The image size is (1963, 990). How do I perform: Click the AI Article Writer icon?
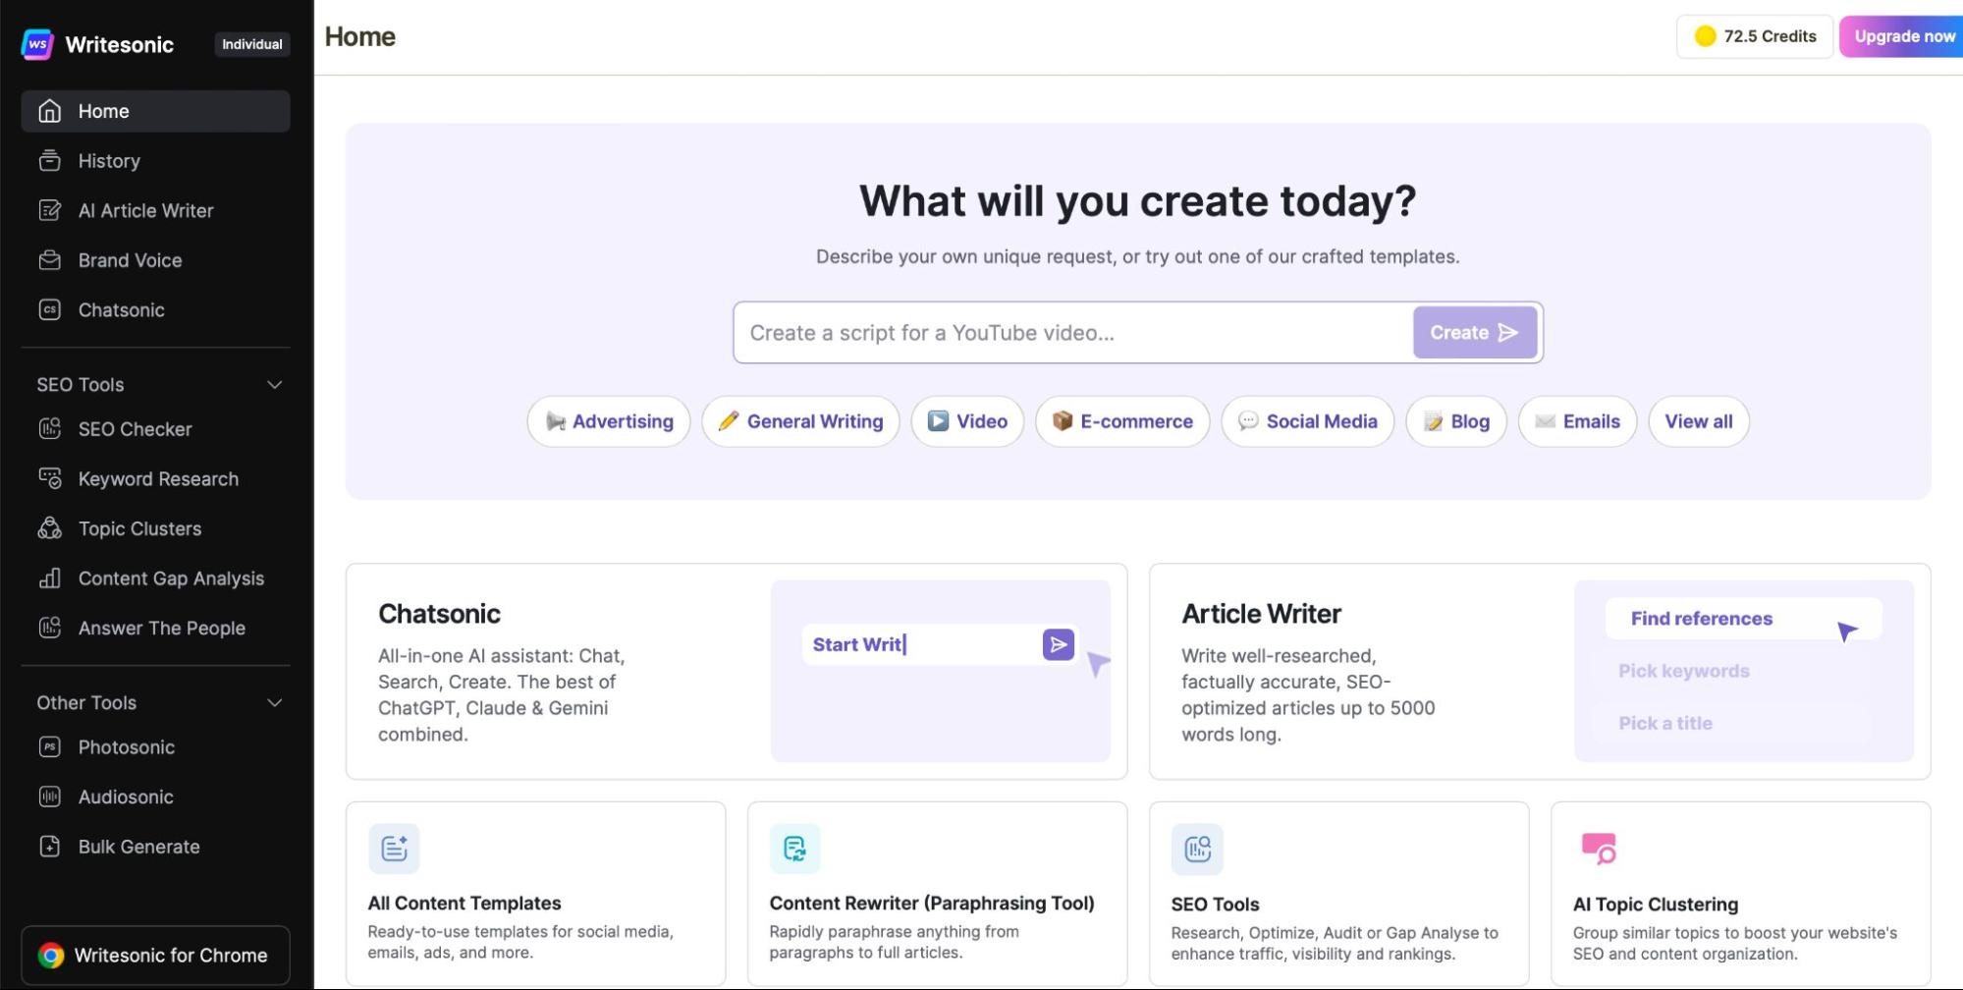pos(50,210)
